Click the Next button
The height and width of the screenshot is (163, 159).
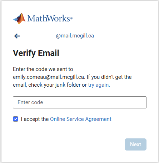click(x=135, y=144)
